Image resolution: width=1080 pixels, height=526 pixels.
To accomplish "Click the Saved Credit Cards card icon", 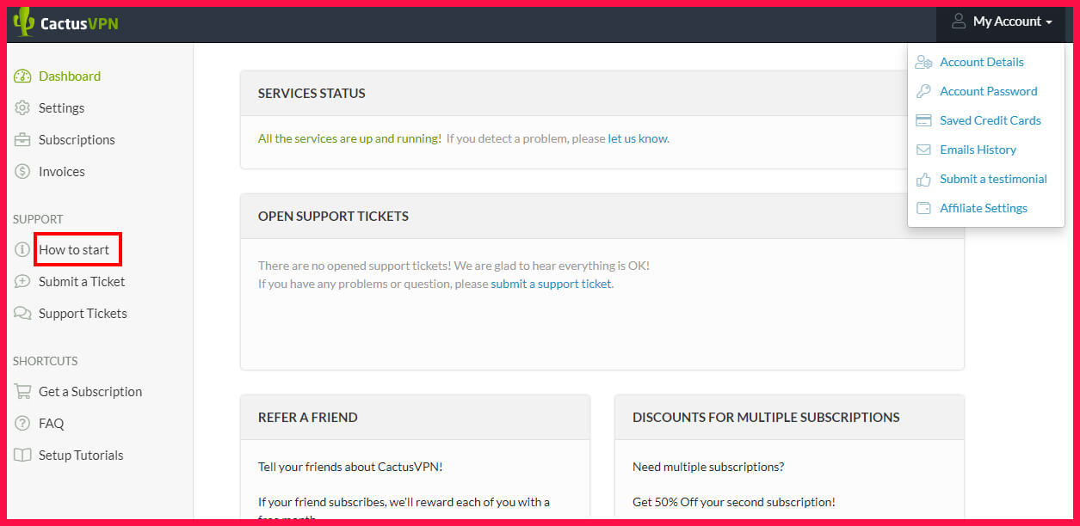I will tap(923, 120).
